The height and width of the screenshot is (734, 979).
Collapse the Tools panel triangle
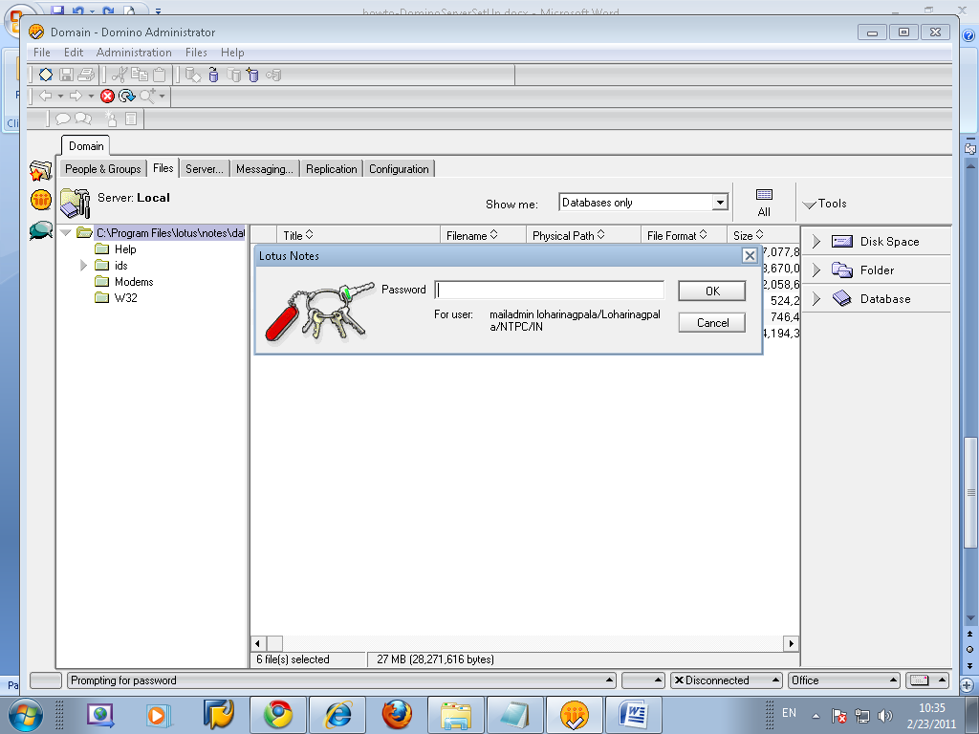point(809,205)
